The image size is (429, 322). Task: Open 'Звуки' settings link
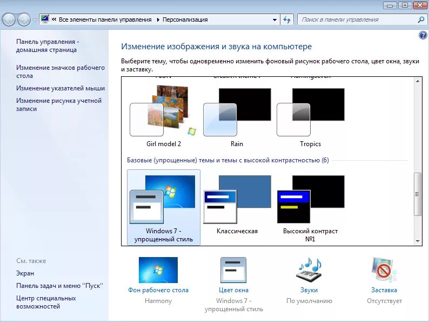pyautogui.click(x=309, y=290)
